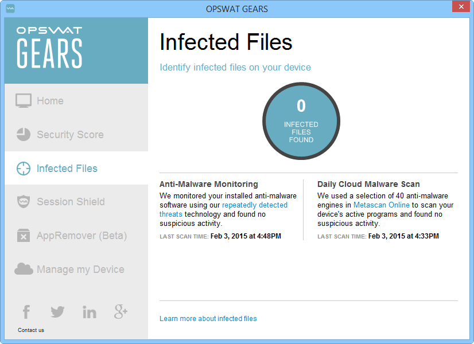Viewport: 474px width, 344px height.
Task: Click the Infected Files crosshair icon
Action: click(x=24, y=168)
